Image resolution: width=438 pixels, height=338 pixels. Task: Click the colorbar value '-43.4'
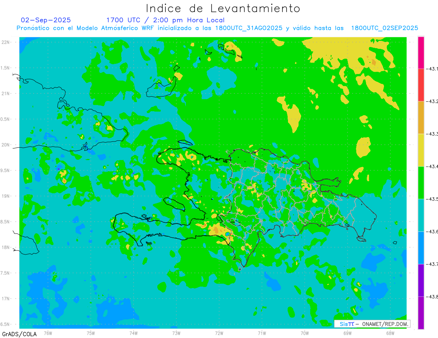tap(432, 166)
